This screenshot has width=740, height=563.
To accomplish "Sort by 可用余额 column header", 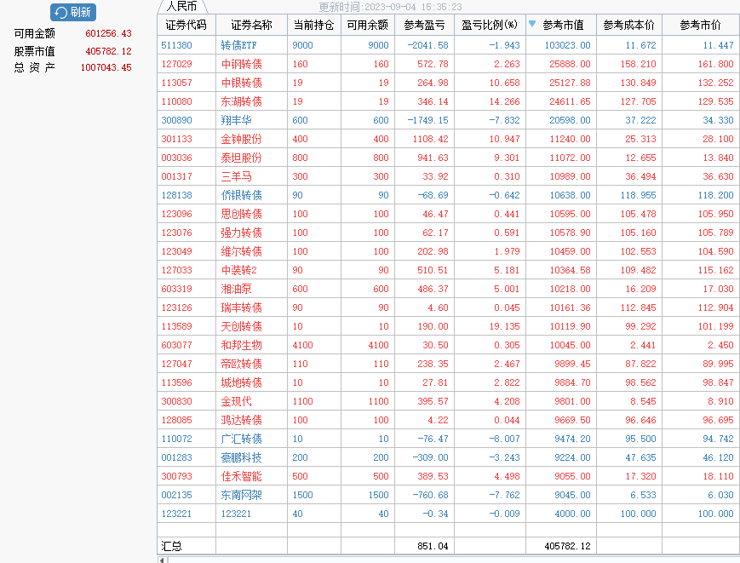I will pos(367,26).
